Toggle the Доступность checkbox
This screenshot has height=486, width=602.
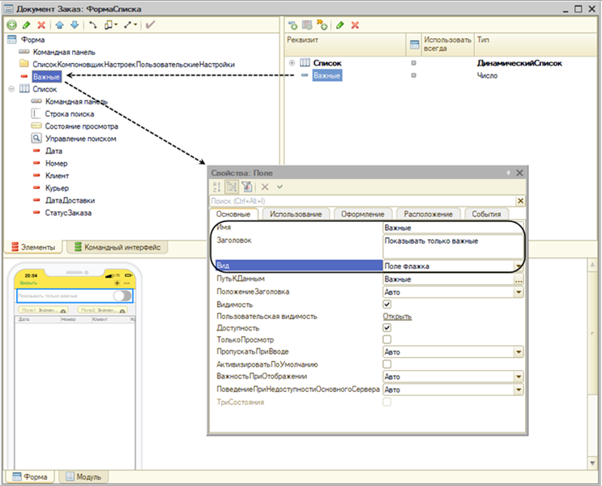(387, 328)
